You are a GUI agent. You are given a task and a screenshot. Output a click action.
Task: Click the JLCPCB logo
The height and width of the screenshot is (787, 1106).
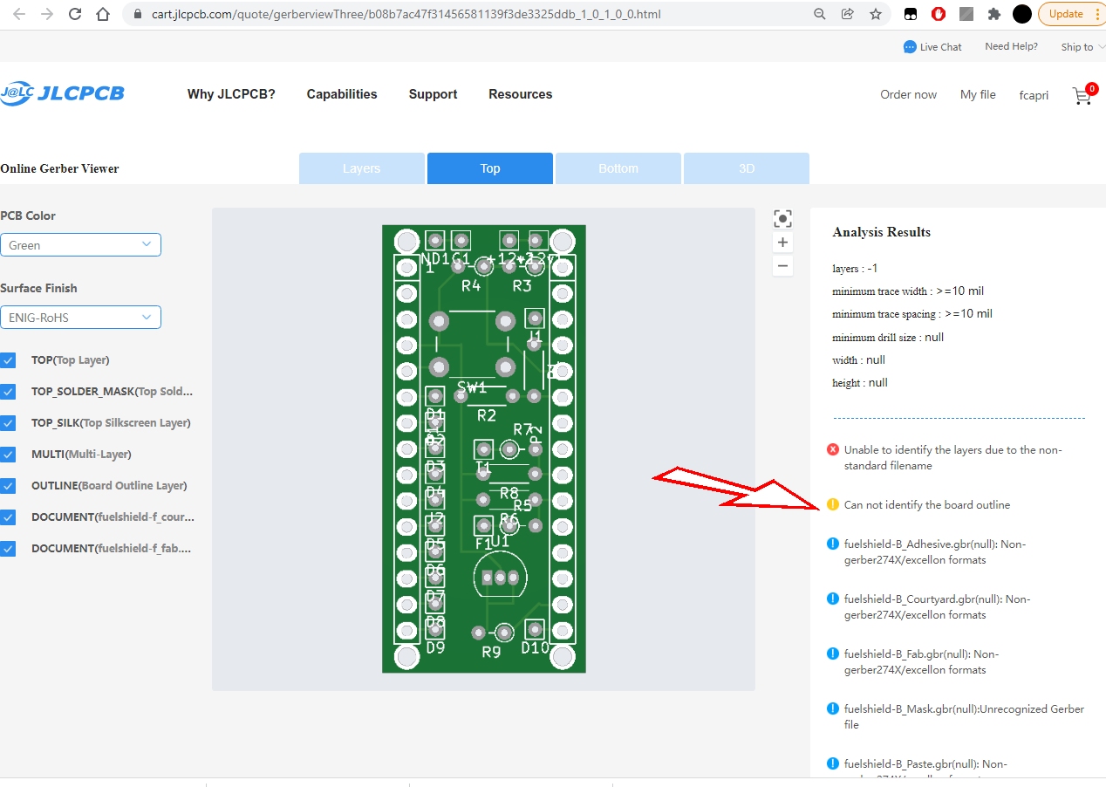[62, 93]
